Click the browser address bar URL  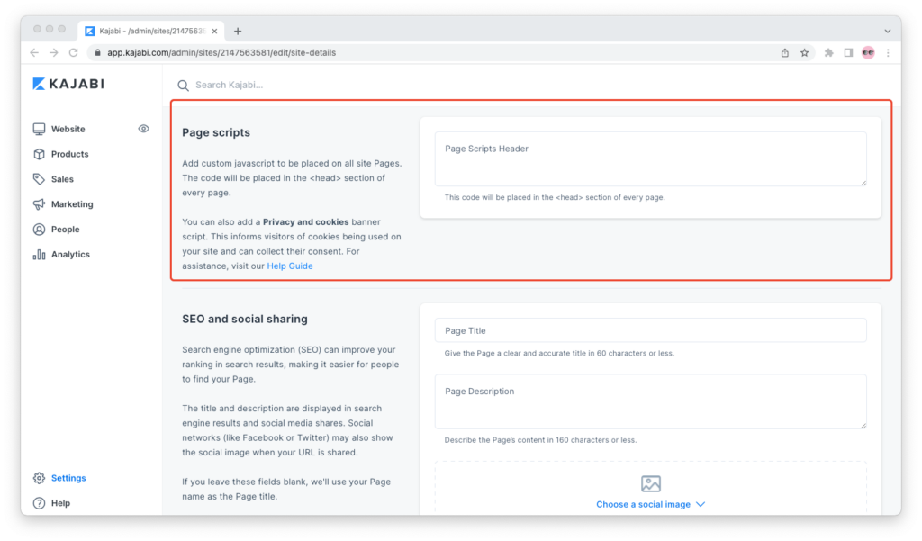(x=221, y=53)
